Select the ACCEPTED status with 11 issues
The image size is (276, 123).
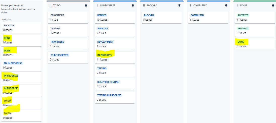255,17
